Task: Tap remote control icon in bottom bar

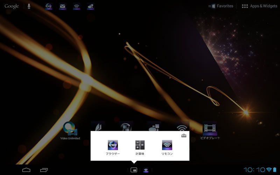Action: tap(146, 170)
